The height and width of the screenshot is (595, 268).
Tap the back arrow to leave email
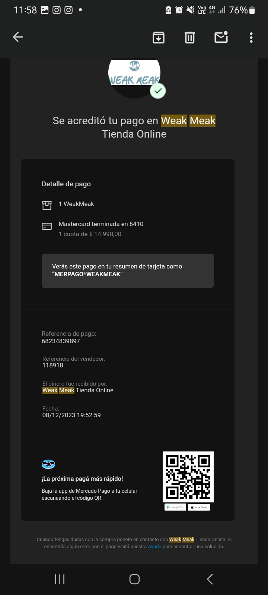(18, 37)
